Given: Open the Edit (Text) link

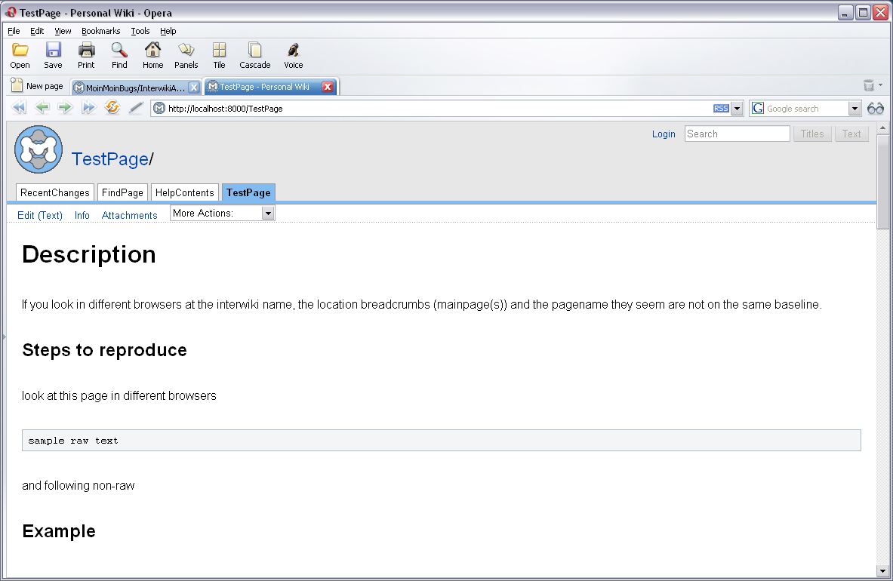Looking at the screenshot, I should pyautogui.click(x=40, y=216).
